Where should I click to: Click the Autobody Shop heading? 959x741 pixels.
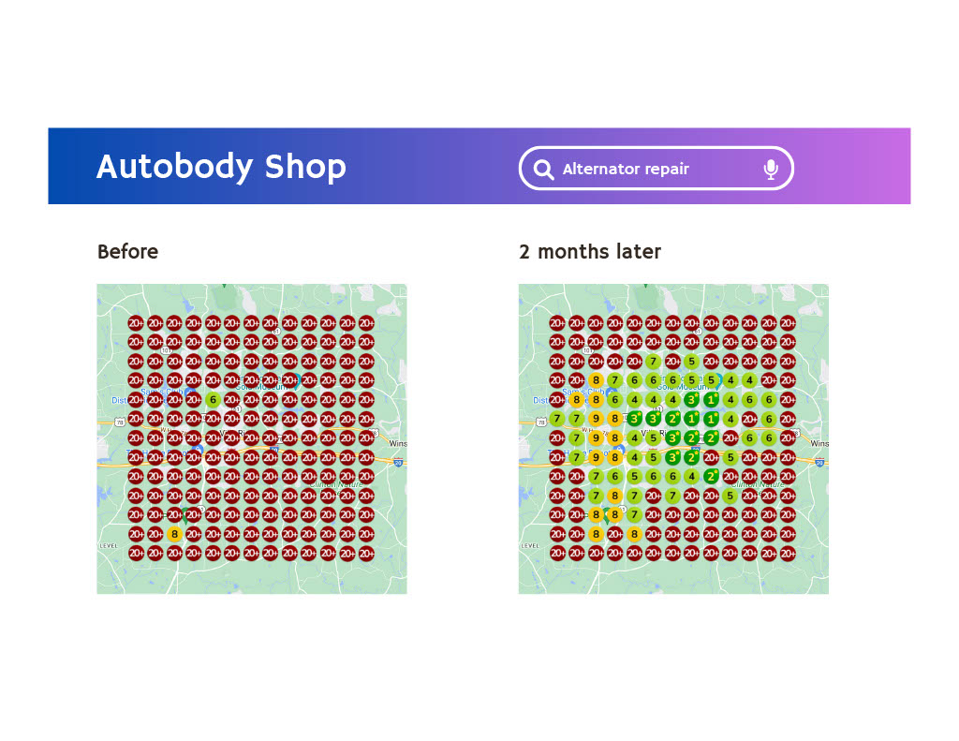coord(221,167)
